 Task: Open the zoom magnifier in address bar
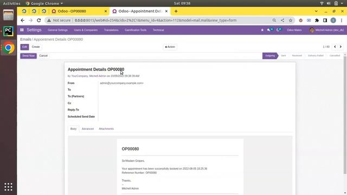coord(274,21)
